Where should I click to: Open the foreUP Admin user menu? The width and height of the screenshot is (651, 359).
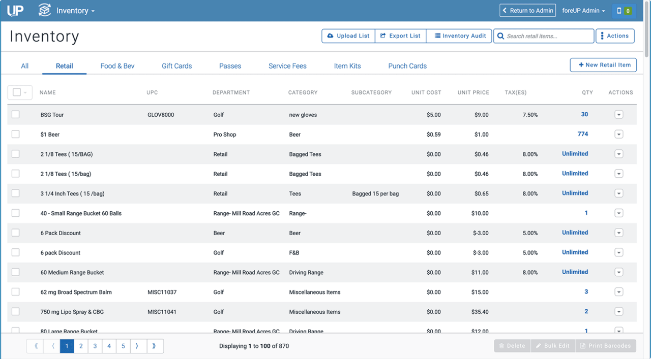pos(583,11)
